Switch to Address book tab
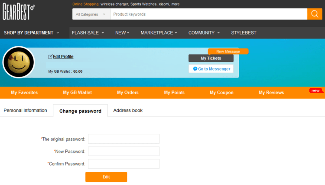Screen dimensions: 325x185 [x=128, y=110]
